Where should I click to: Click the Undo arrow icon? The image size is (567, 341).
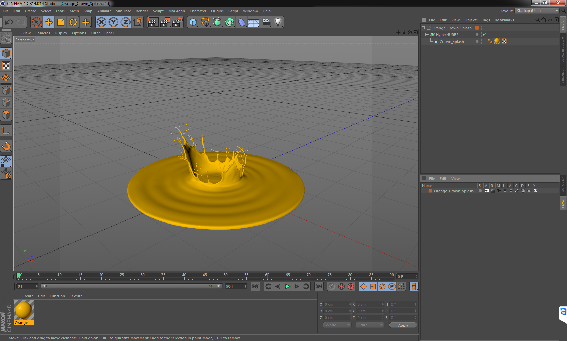[x=9, y=22]
